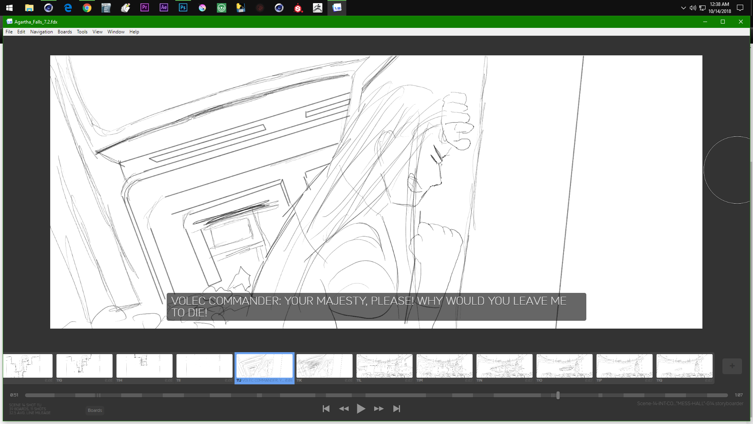The image size is (753, 424).
Task: Click the Boards button near the bottom left
Action: coord(95,410)
